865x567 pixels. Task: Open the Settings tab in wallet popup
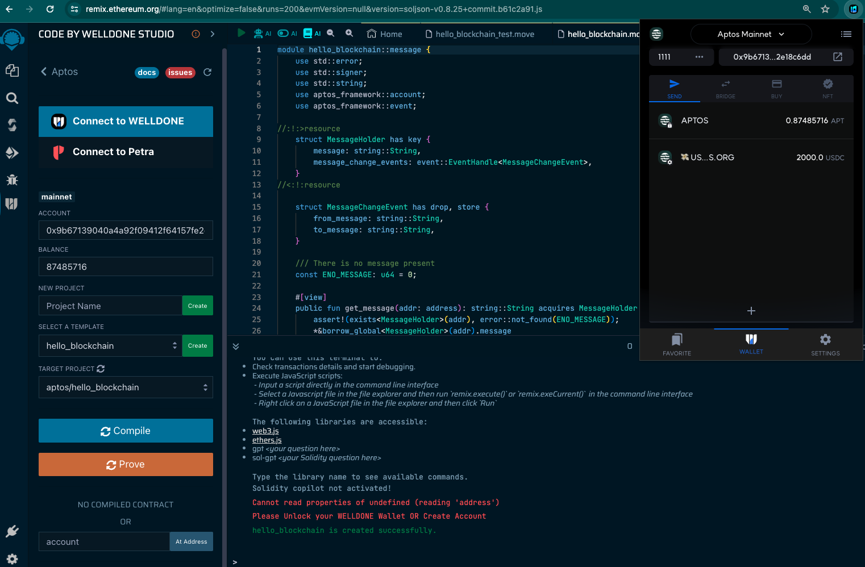[x=825, y=344]
